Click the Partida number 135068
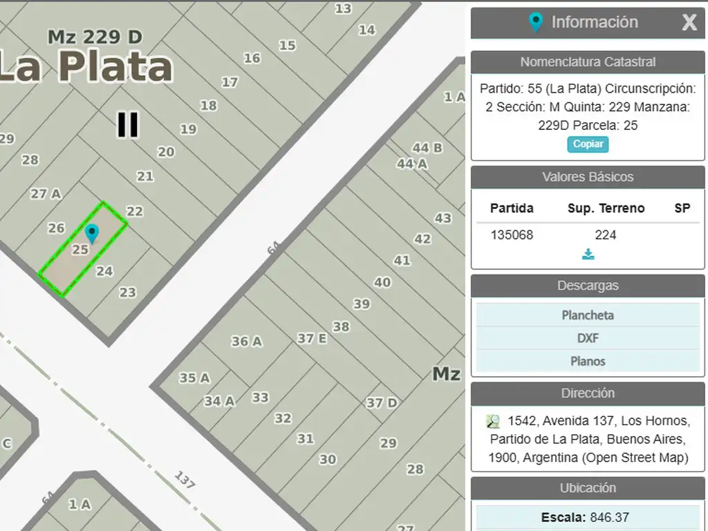The width and height of the screenshot is (708, 531). pyautogui.click(x=512, y=235)
